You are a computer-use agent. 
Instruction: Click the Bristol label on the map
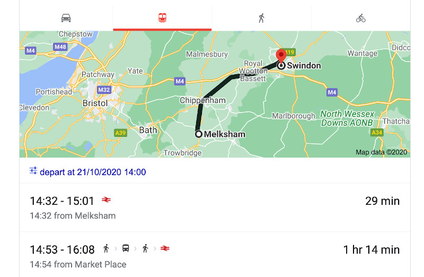pos(95,103)
